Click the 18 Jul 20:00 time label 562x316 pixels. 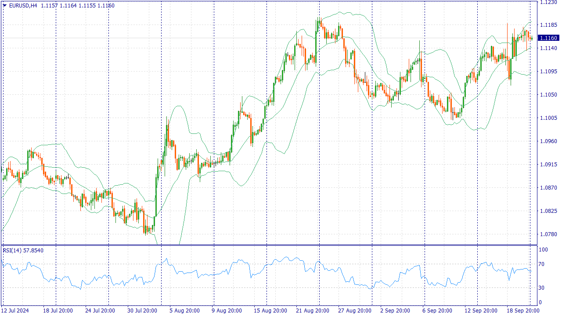58,311
